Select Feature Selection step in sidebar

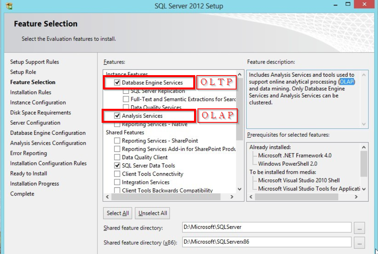point(33,82)
